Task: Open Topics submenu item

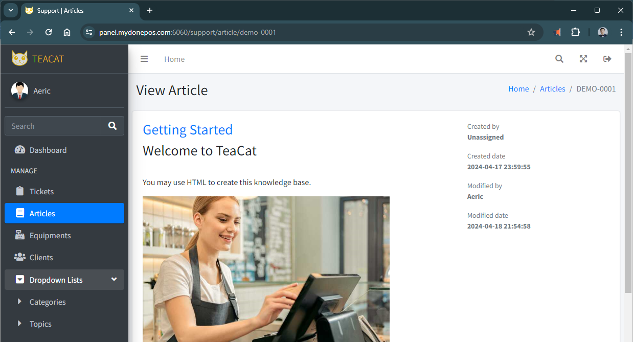Action: (64, 324)
